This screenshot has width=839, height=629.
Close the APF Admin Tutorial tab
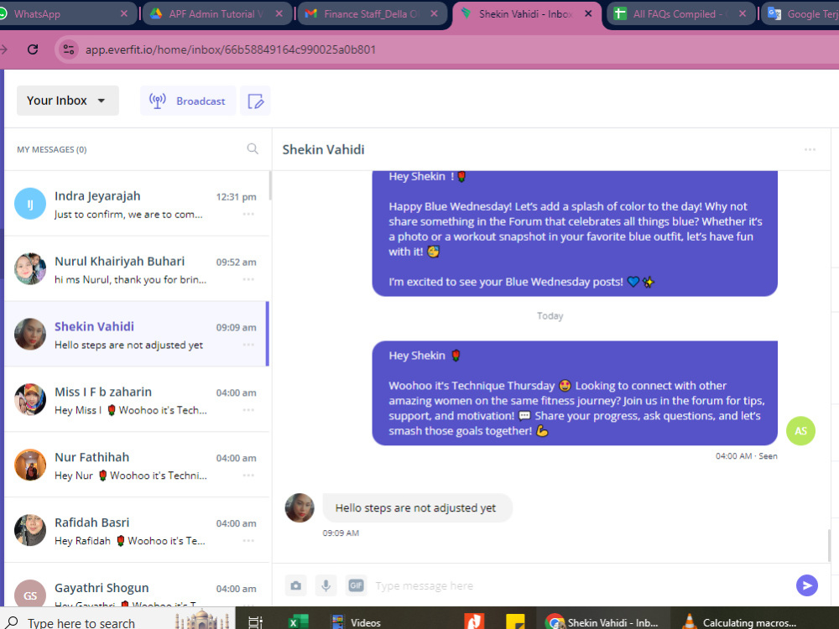click(x=279, y=14)
